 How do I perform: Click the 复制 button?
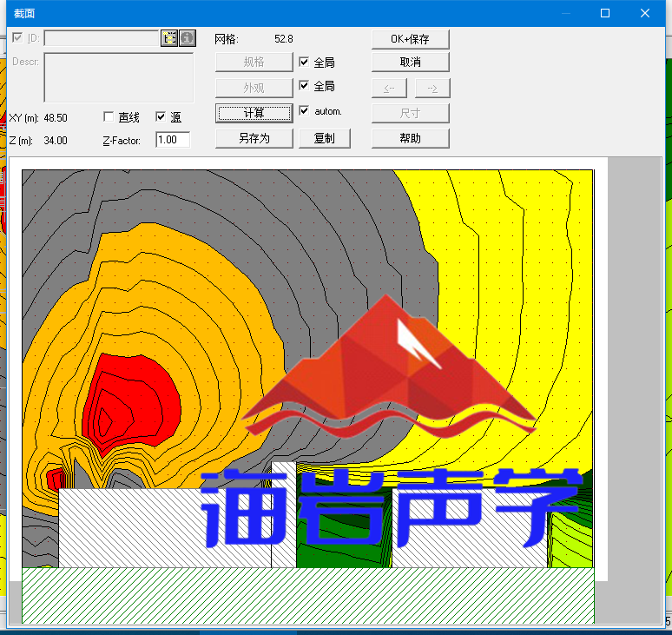[325, 138]
